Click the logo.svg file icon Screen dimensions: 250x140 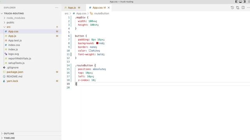coord(6,54)
